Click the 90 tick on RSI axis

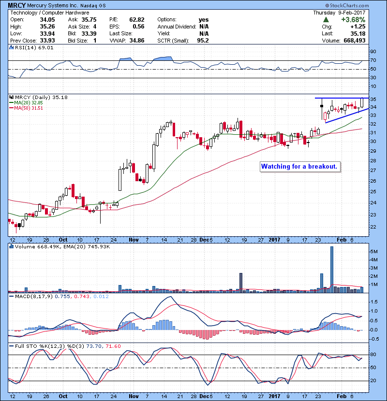pos(373,52)
